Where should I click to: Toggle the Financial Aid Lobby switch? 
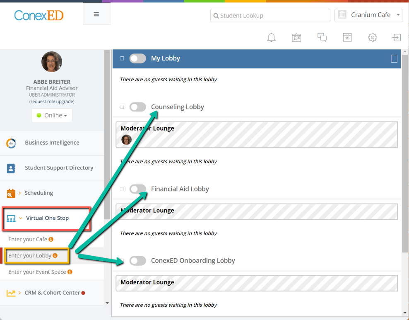click(x=137, y=189)
